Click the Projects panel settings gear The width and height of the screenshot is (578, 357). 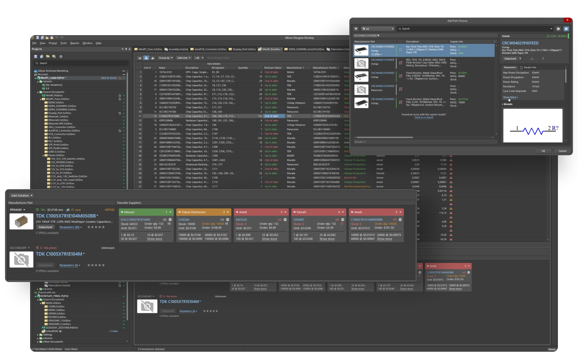(x=61, y=57)
